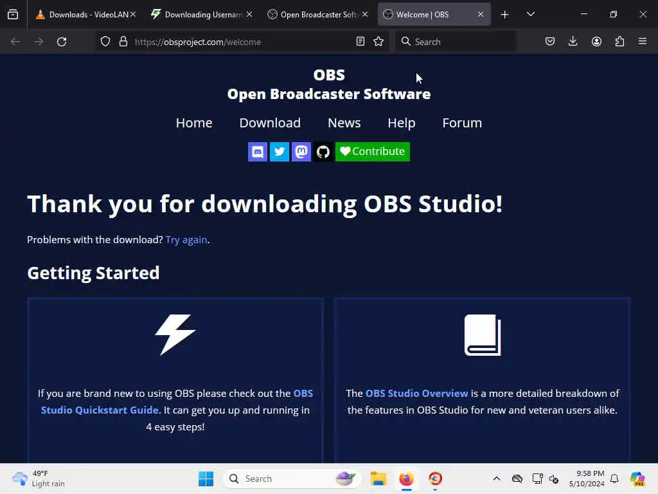Open the Firefox account icon
Image resolution: width=658 pixels, height=494 pixels.
[596, 42]
